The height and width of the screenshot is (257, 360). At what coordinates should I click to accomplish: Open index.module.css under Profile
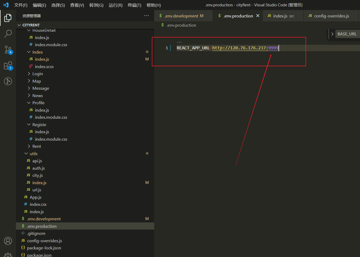[85, 117]
